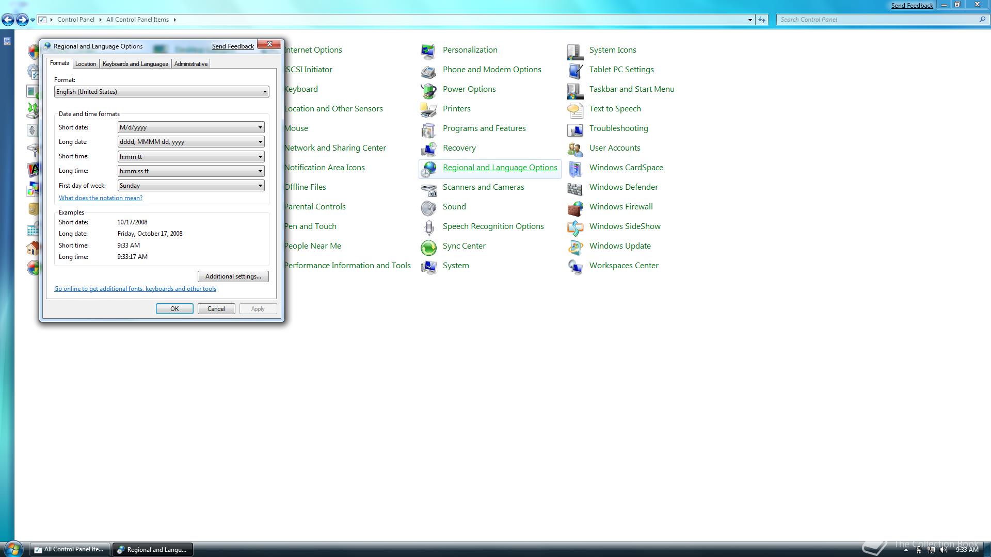Click the Control Panel breadcrumb
Screen dimensions: 991x557
(76, 20)
